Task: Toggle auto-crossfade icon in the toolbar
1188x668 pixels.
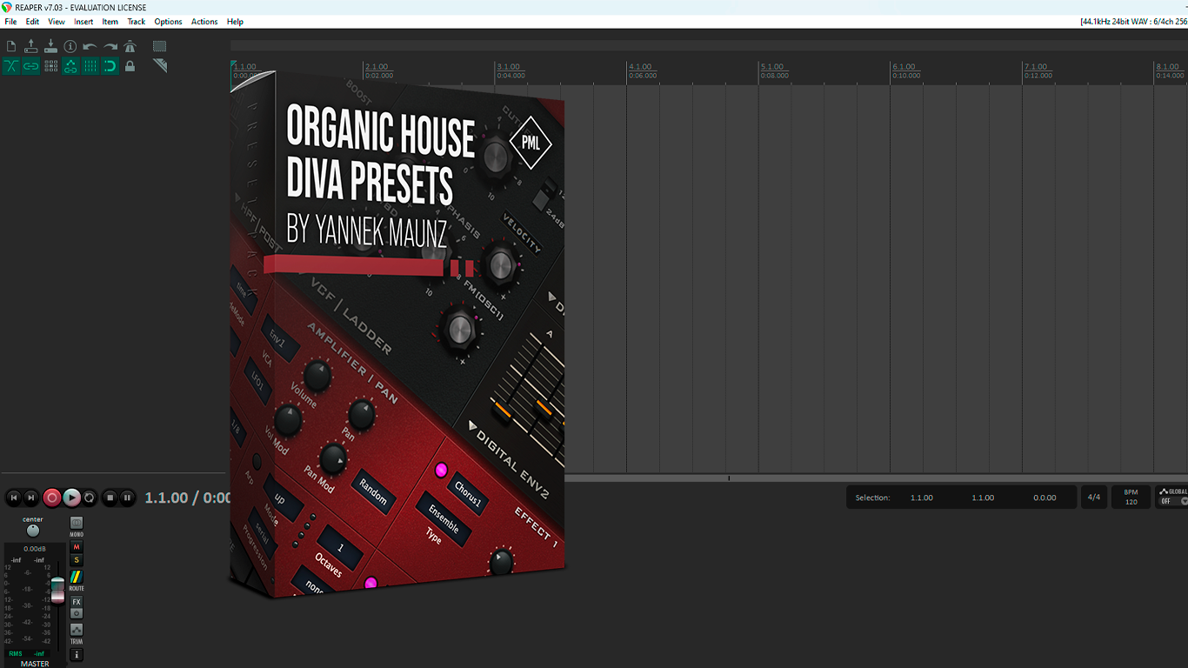Action: (x=11, y=66)
